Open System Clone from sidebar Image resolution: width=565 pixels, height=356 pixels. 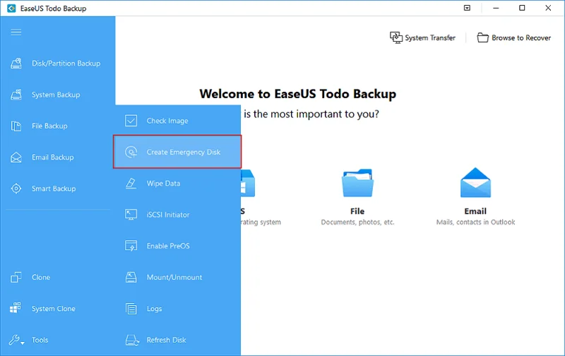pyautogui.click(x=53, y=309)
